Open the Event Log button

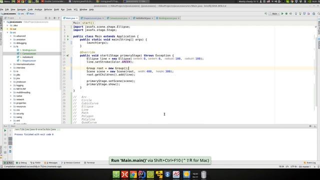(x=310, y=162)
